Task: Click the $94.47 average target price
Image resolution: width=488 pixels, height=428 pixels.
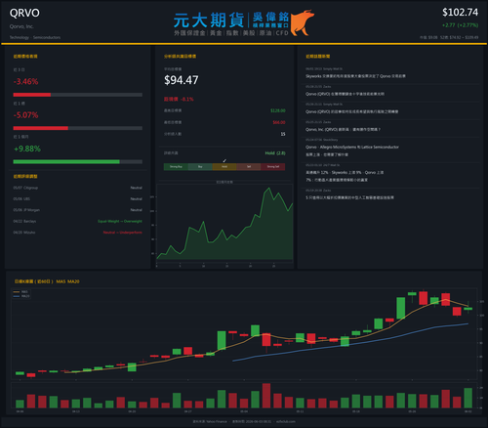Action: click(x=182, y=80)
